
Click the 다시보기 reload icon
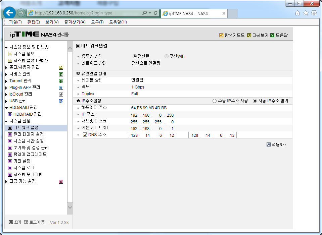coord(249,35)
